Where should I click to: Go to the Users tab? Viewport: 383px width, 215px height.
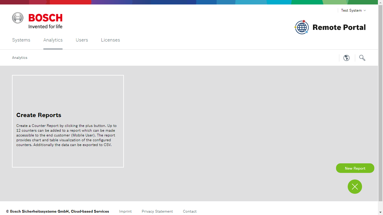(82, 40)
